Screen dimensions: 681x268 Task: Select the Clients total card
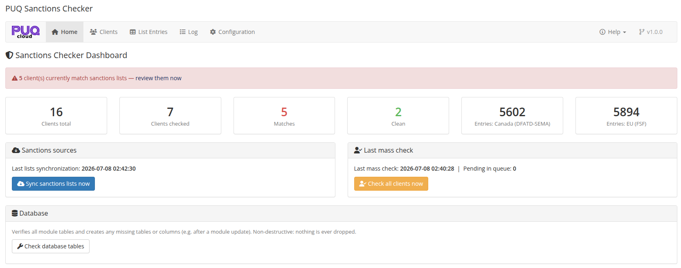click(x=56, y=115)
